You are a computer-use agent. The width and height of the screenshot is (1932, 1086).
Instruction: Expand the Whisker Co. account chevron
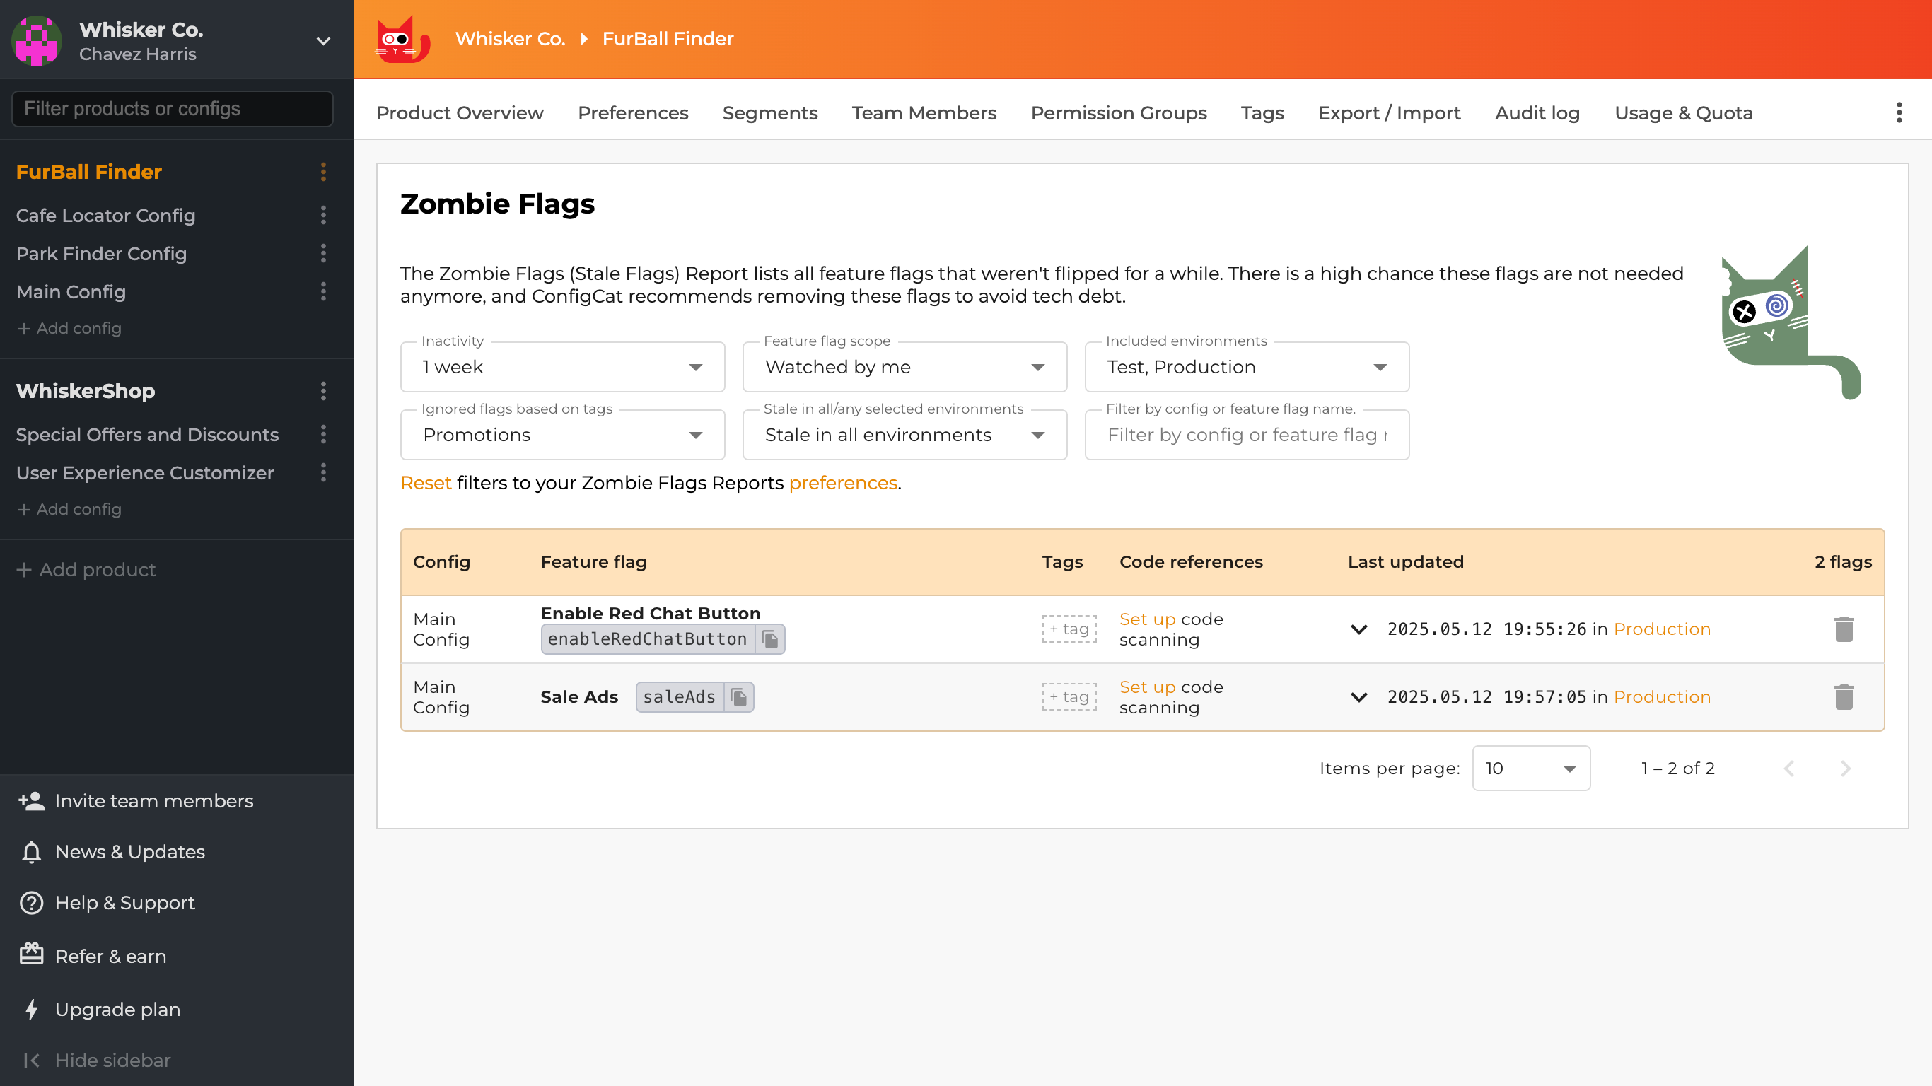tap(322, 41)
